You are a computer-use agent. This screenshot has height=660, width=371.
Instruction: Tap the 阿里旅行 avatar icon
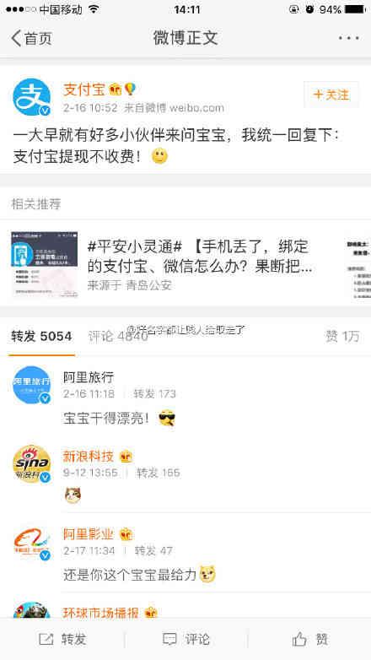[x=31, y=385]
